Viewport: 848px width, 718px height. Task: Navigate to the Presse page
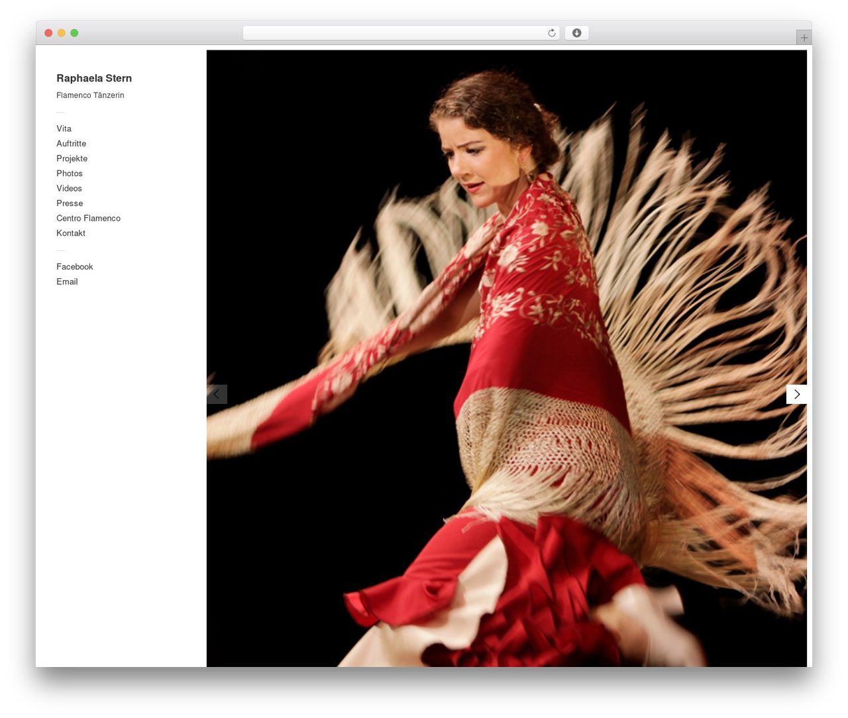(x=70, y=203)
